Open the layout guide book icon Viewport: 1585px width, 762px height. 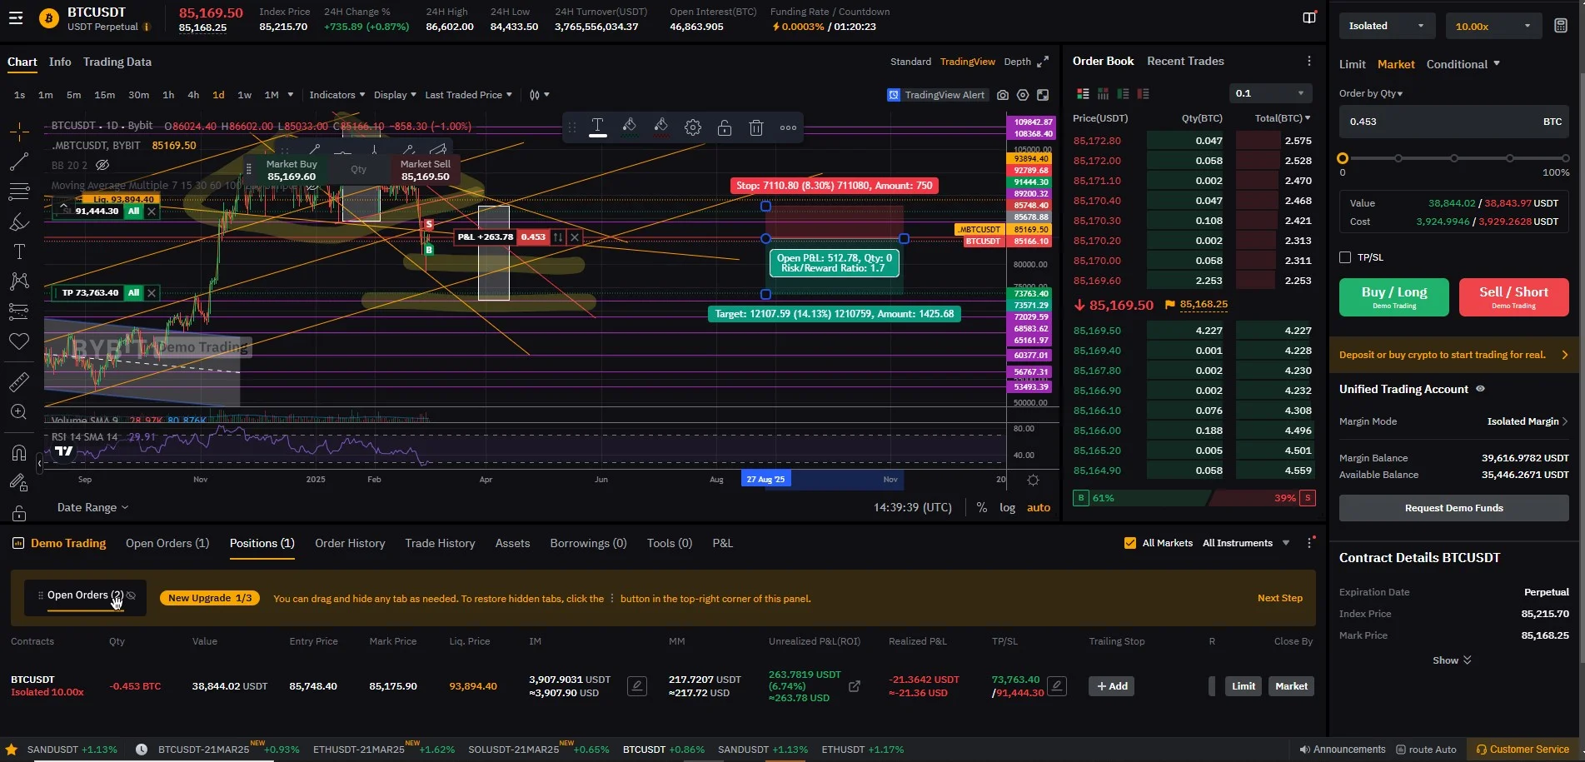pyautogui.click(x=1309, y=17)
